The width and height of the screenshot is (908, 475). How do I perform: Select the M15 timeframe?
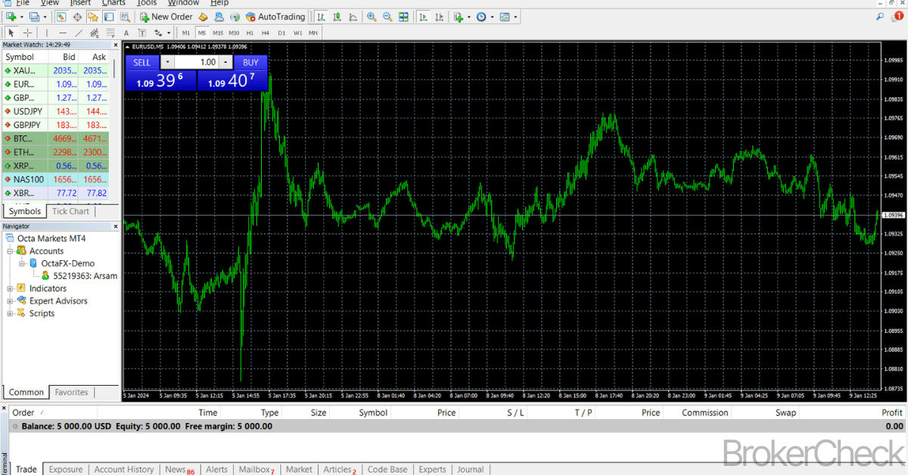pyautogui.click(x=218, y=33)
